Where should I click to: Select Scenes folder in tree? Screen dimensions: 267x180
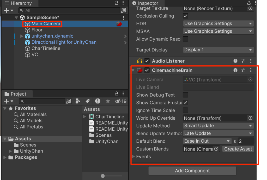coord(28,145)
